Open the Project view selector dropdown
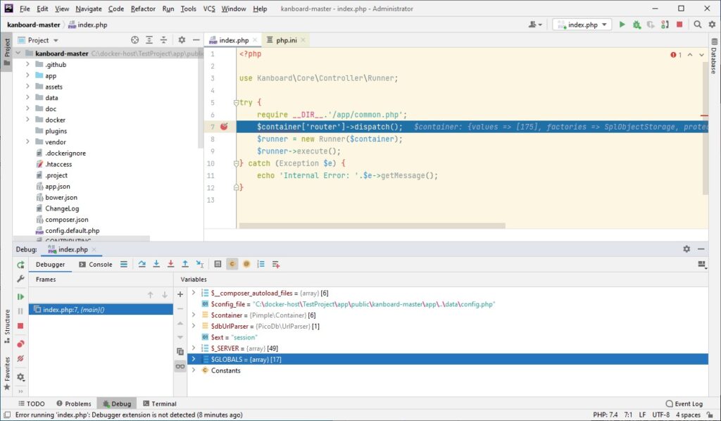Image resolution: width=721 pixels, height=421 pixels. (38, 40)
